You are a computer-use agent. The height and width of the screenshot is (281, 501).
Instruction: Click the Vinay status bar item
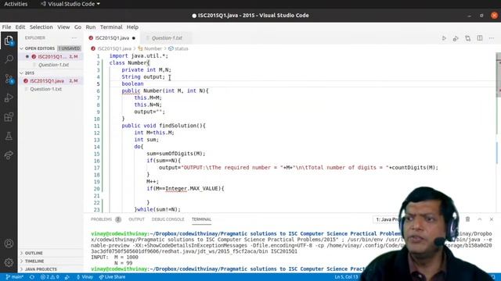pos(85,277)
